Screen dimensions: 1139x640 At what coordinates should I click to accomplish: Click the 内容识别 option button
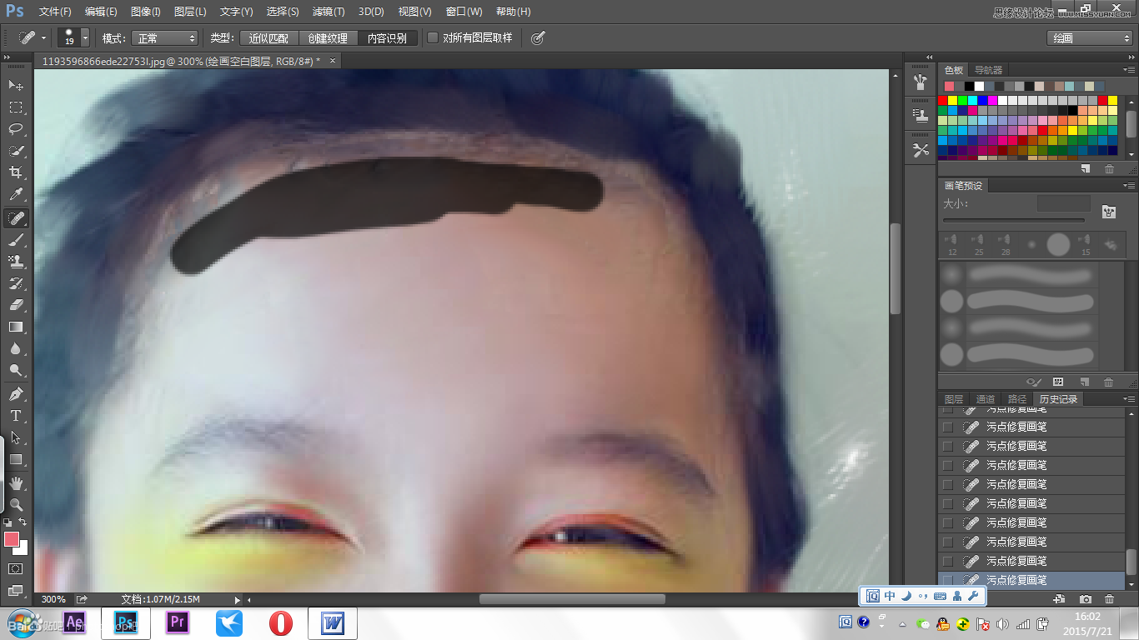coord(389,37)
